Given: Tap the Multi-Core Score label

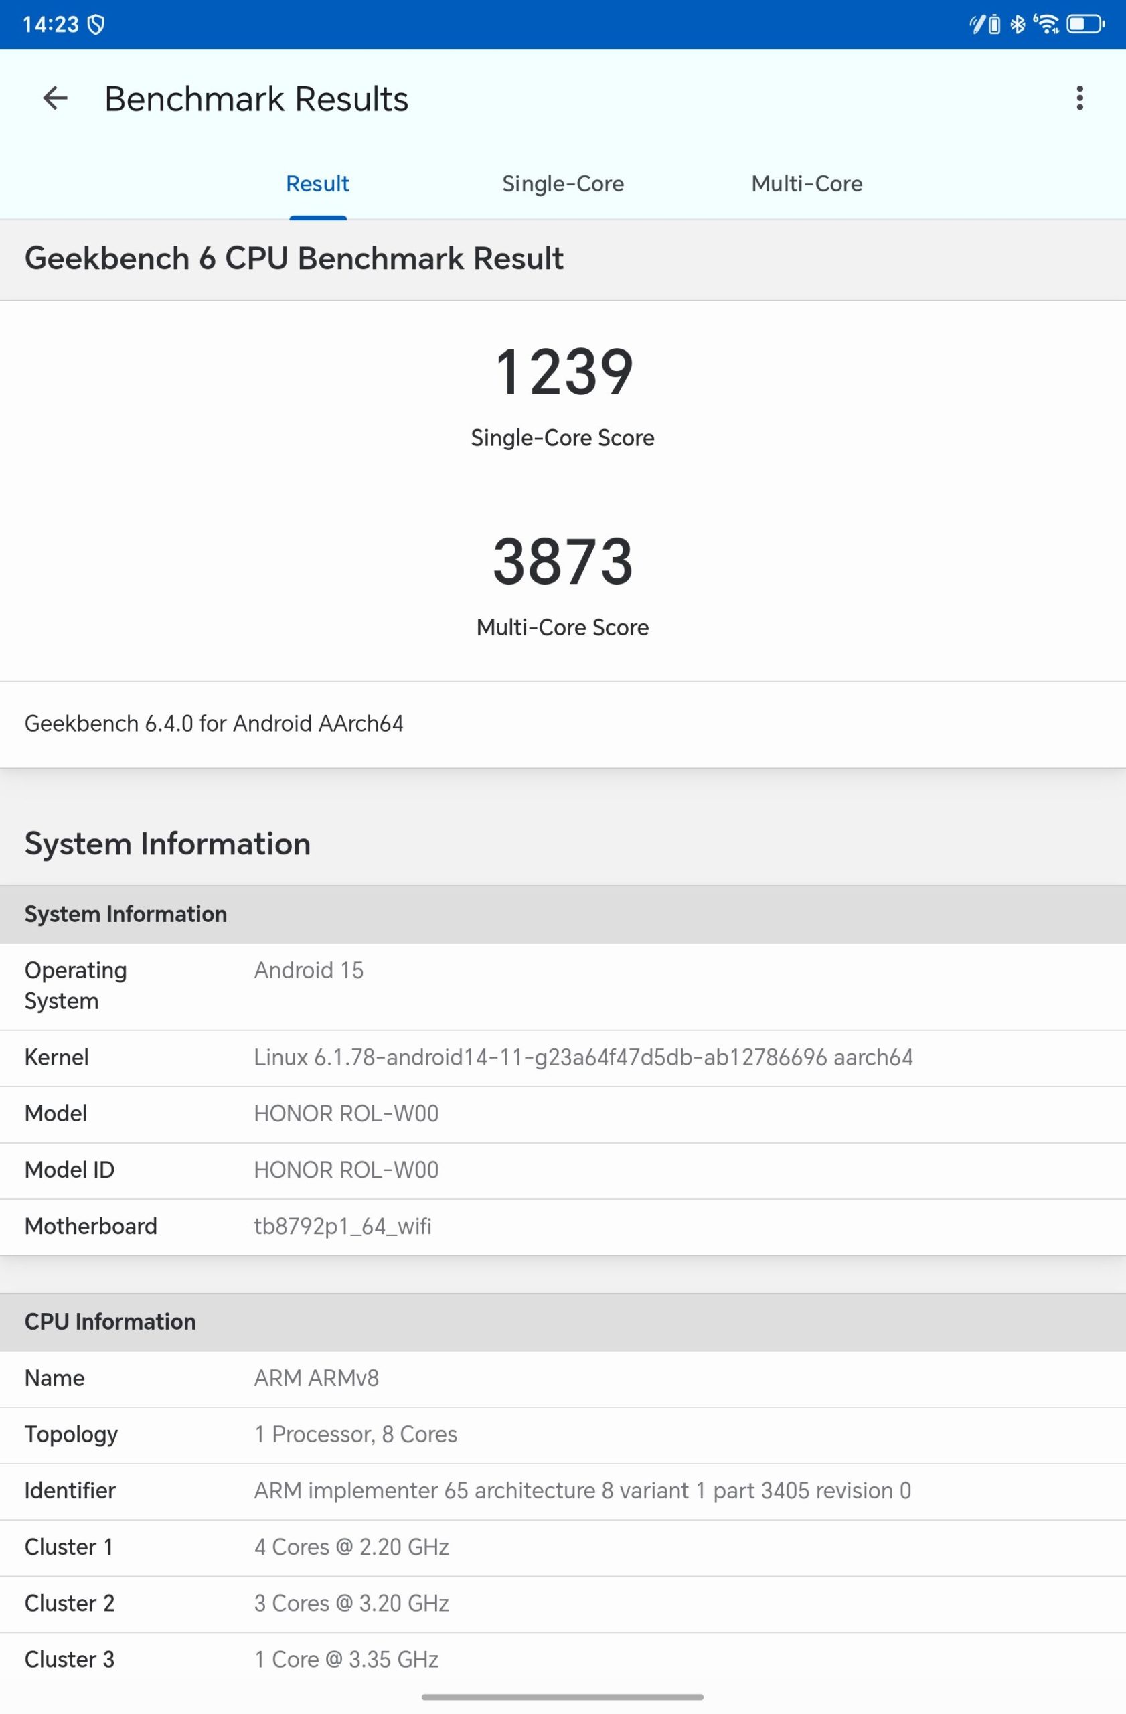Looking at the screenshot, I should (563, 628).
